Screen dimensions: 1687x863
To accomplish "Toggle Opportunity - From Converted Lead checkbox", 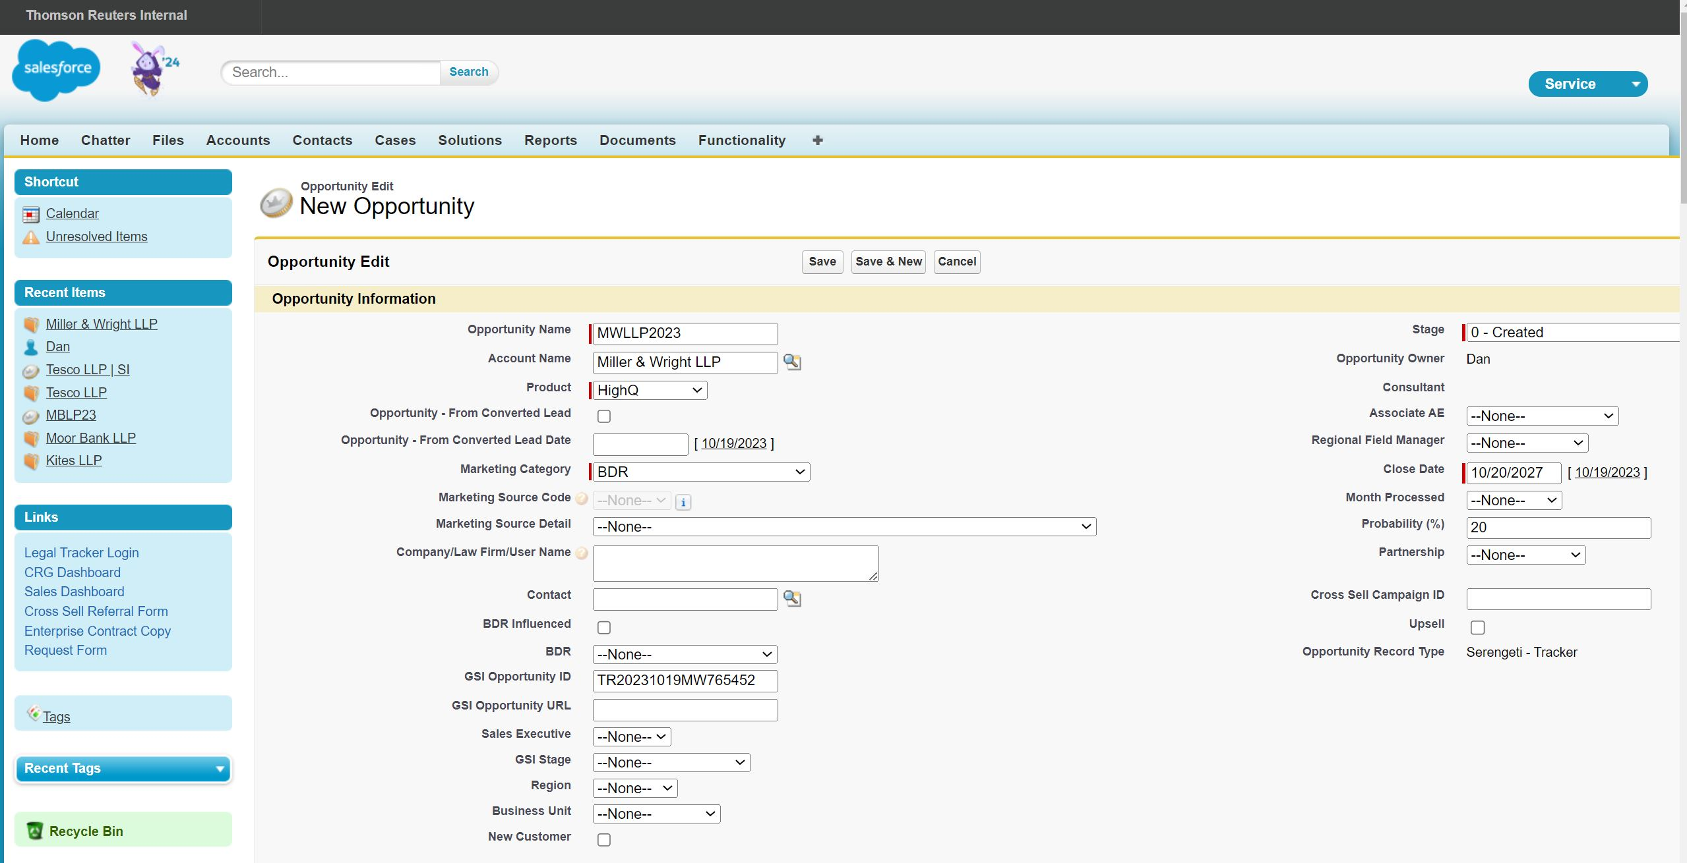I will click(604, 416).
